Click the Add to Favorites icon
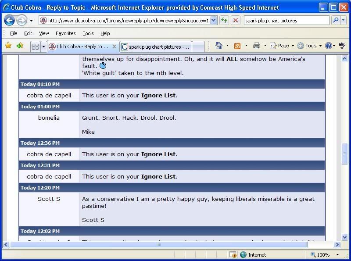The width and height of the screenshot is (351, 261). (20, 46)
